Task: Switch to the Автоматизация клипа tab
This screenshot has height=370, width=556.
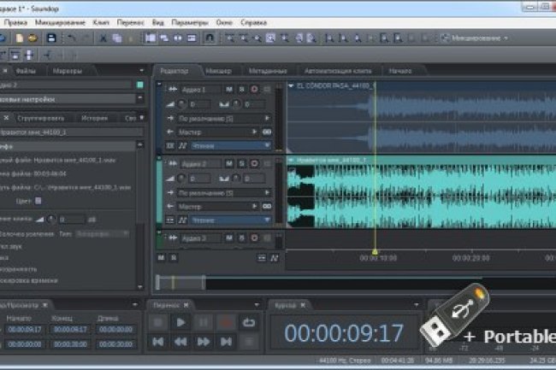Action: tap(338, 71)
